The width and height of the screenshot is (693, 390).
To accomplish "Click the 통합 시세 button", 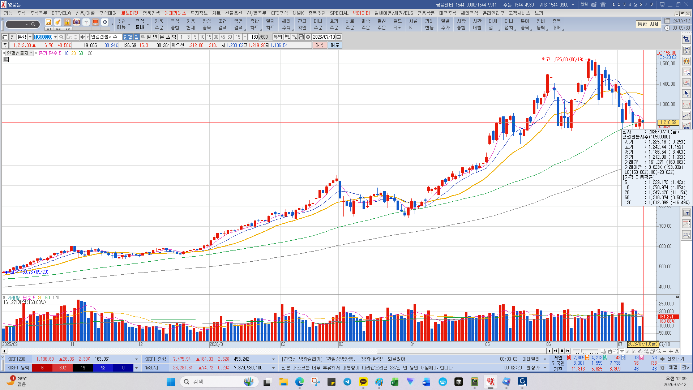I will pyautogui.click(x=648, y=24).
